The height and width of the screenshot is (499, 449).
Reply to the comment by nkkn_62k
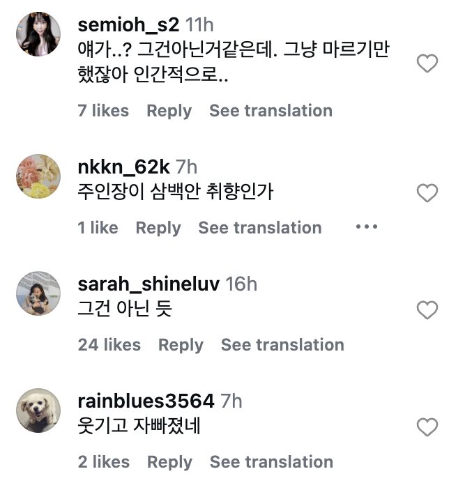[x=158, y=228]
